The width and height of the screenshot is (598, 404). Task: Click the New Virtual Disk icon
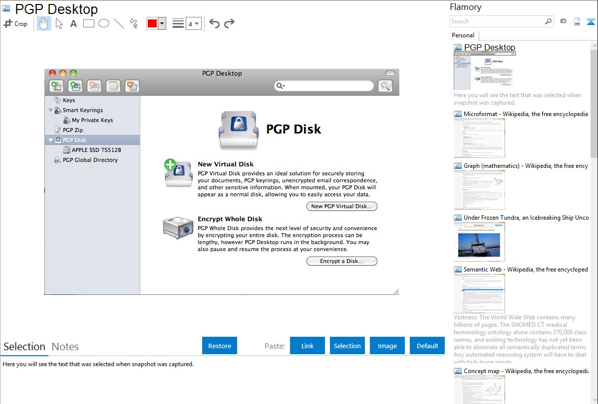coord(178,173)
